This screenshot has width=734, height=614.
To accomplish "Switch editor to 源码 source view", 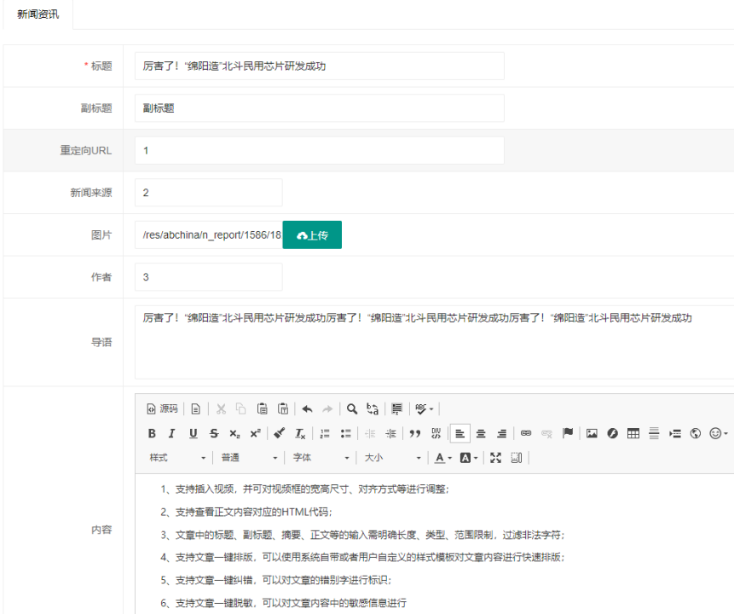I will tap(162, 408).
